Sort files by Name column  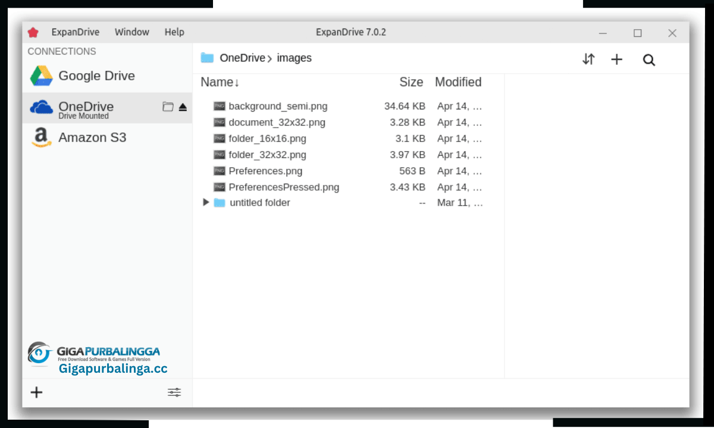coord(220,82)
